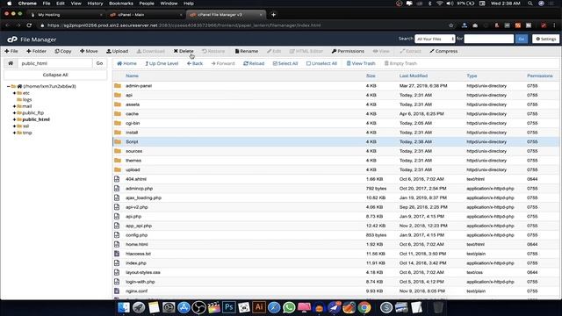Sort by Type column header
562x316 pixels.
coord(472,76)
